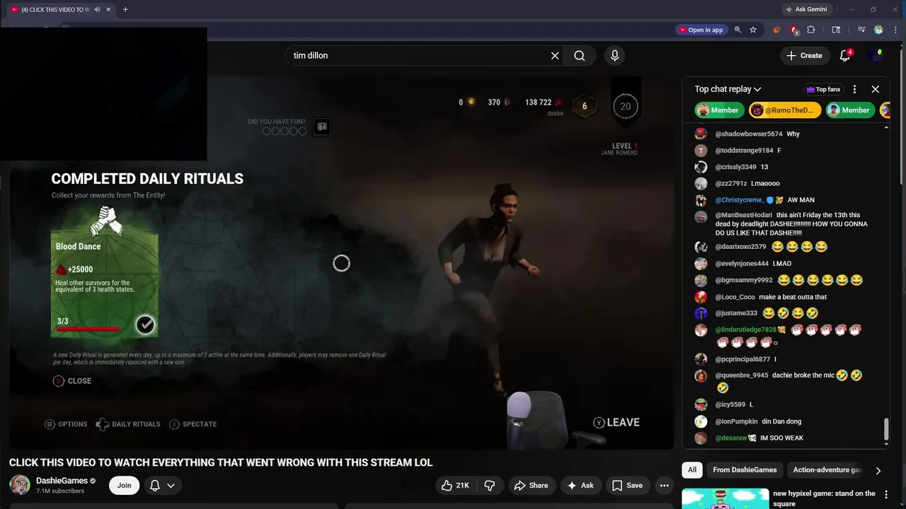Click the @shadowbowser5674 chat message
Image resolution: width=906 pixels, height=509 pixels.
(786, 134)
